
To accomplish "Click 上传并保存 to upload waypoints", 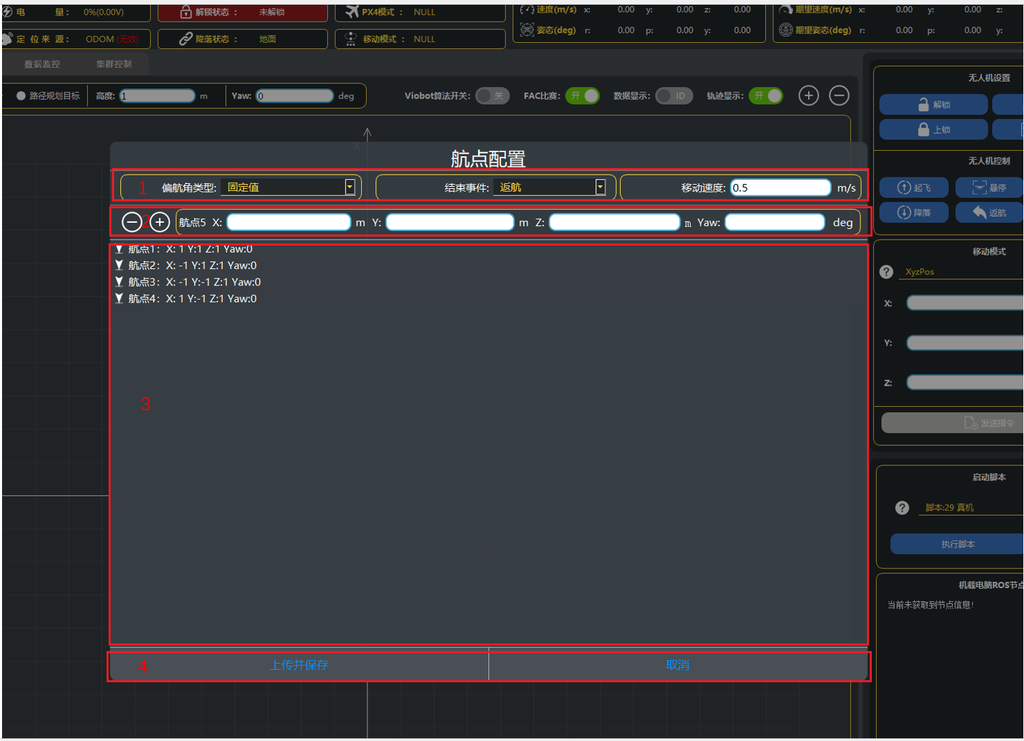I will click(x=299, y=665).
